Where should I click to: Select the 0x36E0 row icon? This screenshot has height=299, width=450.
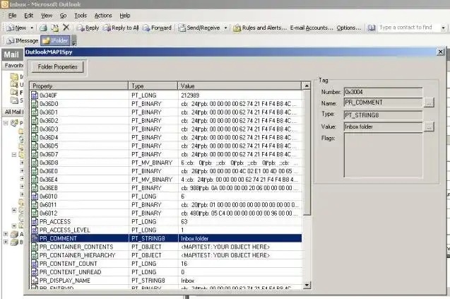[35, 171]
